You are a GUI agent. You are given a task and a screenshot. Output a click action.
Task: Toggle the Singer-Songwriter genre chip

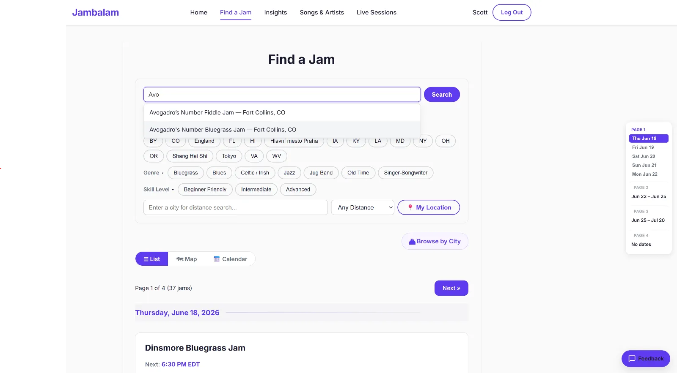click(406, 173)
